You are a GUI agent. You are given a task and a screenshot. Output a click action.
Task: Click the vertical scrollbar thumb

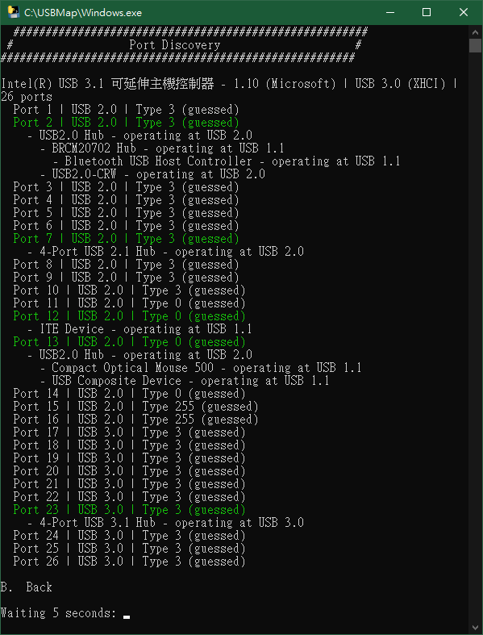tap(475, 46)
